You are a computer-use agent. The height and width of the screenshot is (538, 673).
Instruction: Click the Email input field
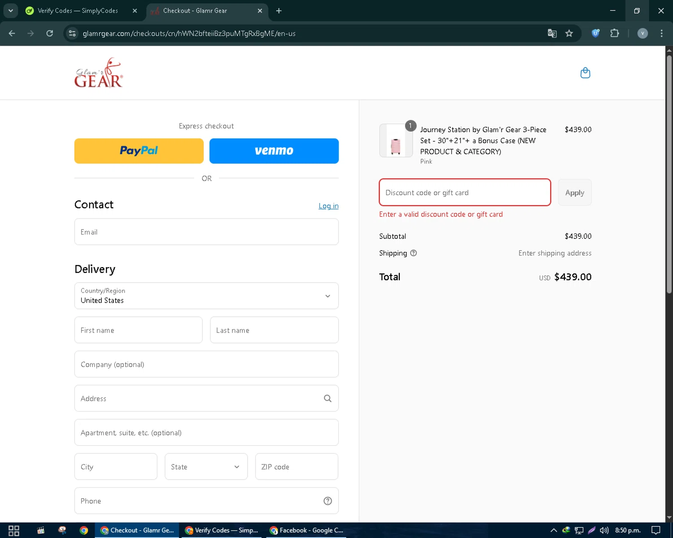pyautogui.click(x=206, y=232)
